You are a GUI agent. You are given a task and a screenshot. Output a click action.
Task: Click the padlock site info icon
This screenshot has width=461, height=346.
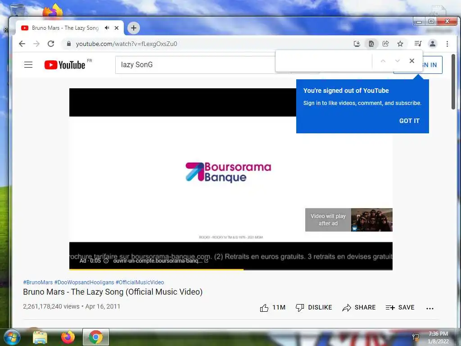point(69,44)
